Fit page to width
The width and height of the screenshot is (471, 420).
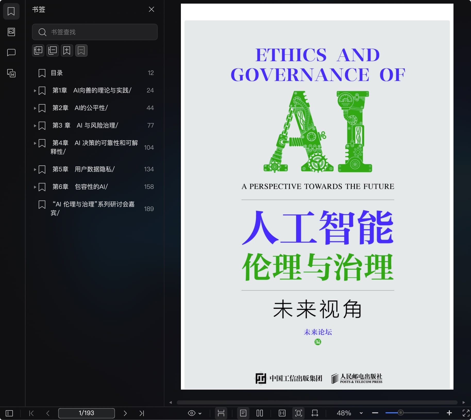pos(315,413)
